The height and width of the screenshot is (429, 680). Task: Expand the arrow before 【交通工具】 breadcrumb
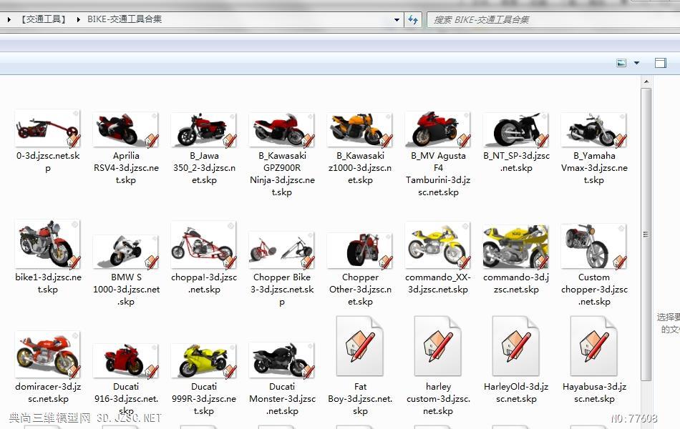9,19
